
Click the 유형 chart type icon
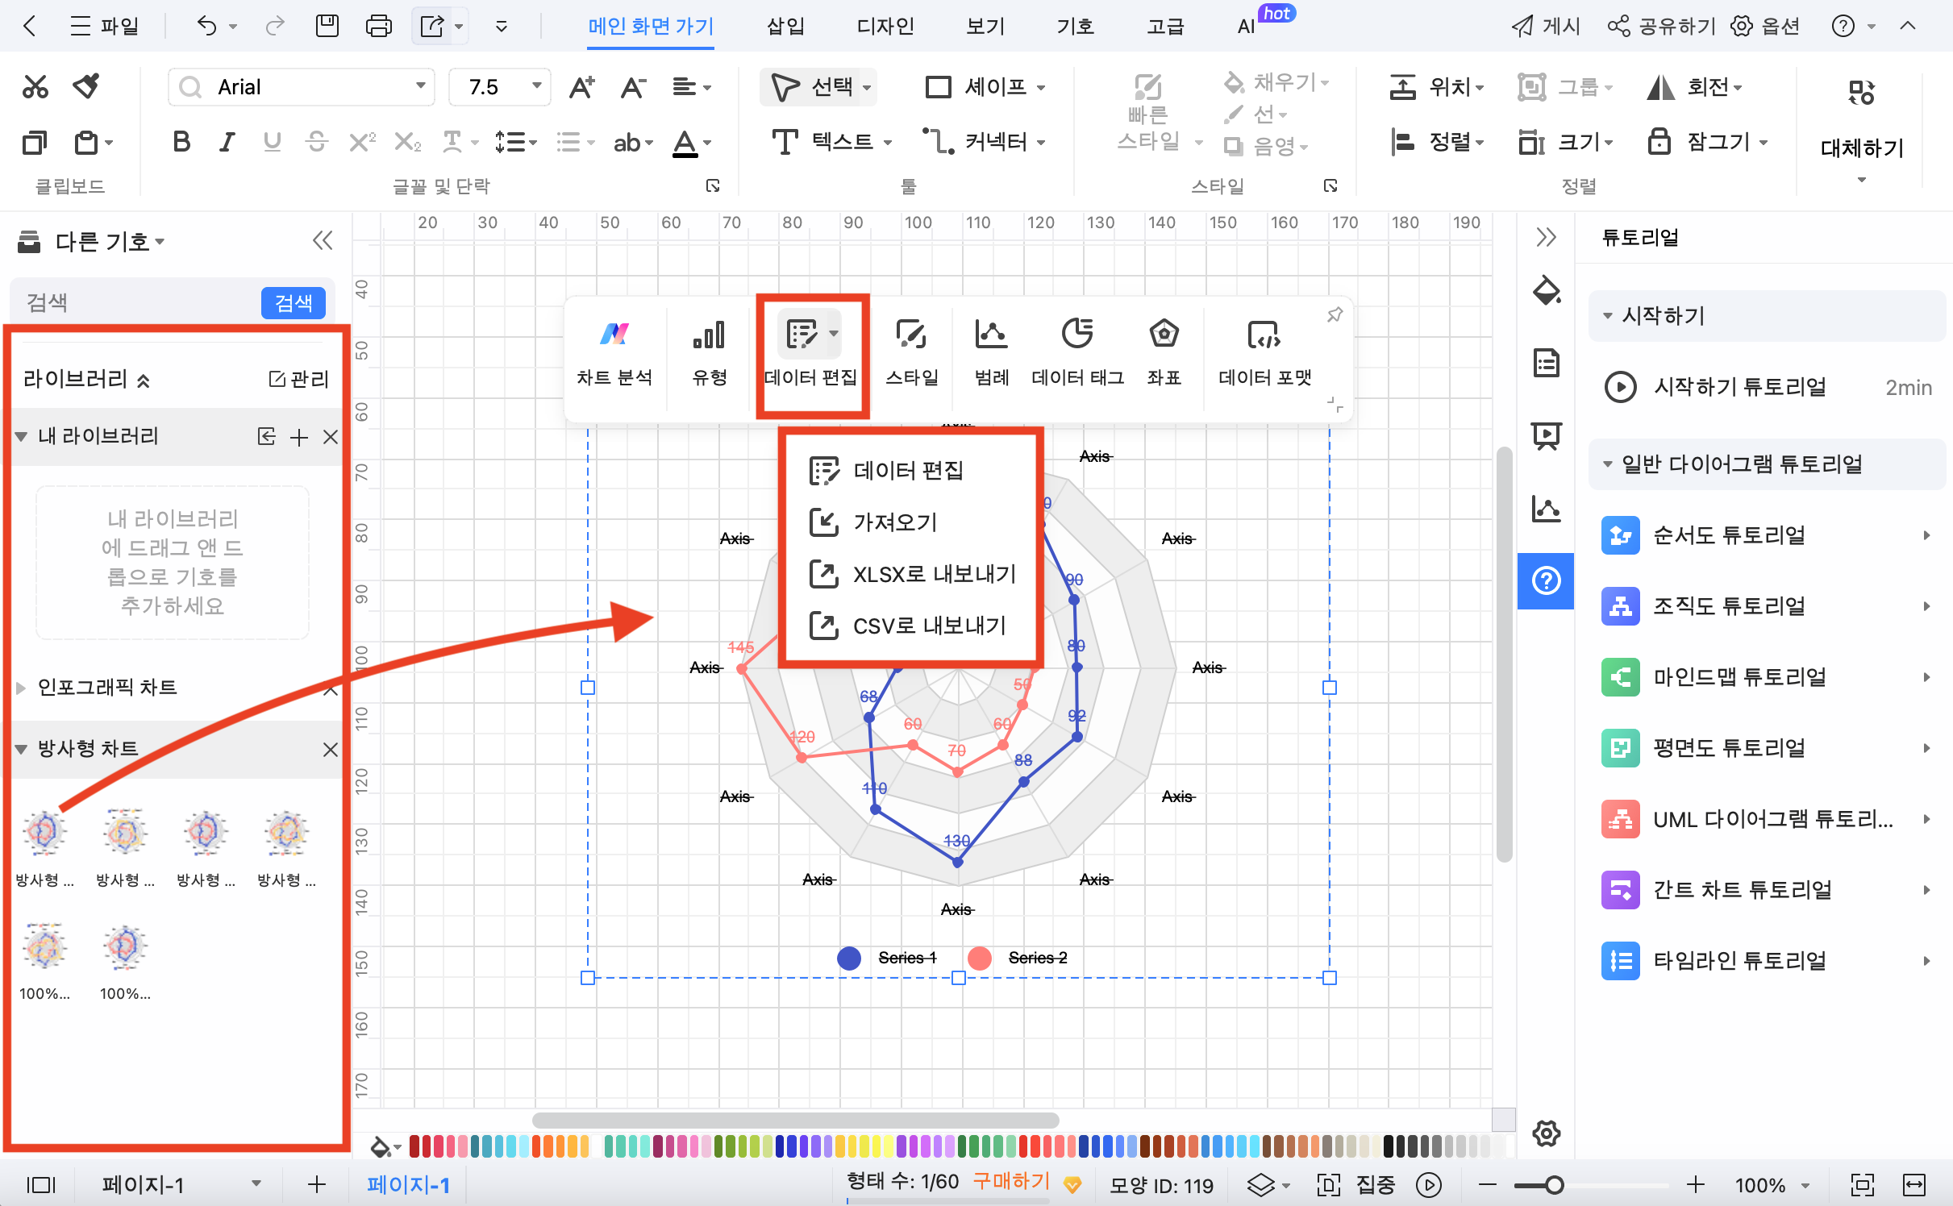[x=710, y=353]
